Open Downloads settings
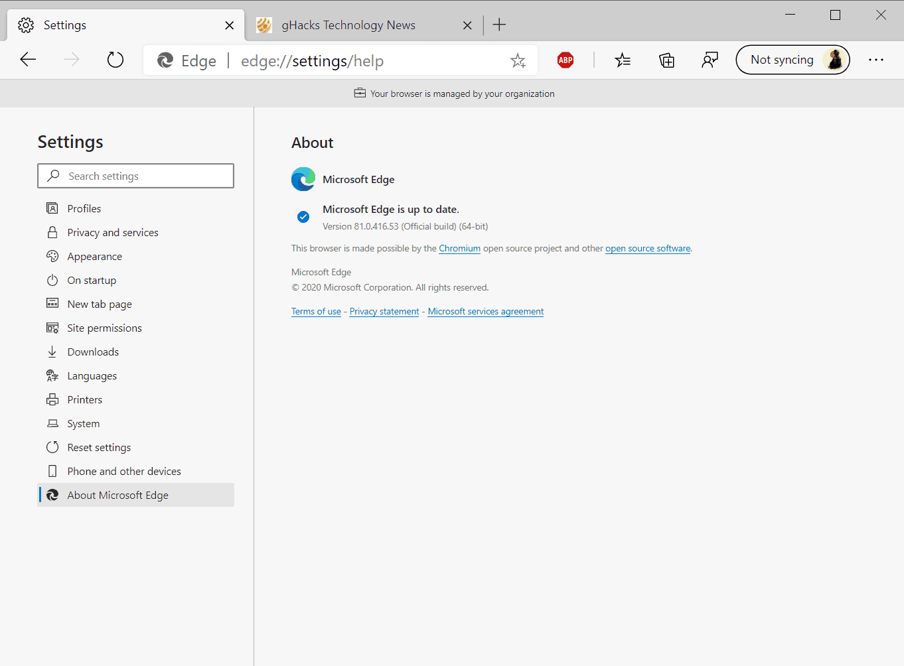The height and width of the screenshot is (666, 904). [136, 352]
